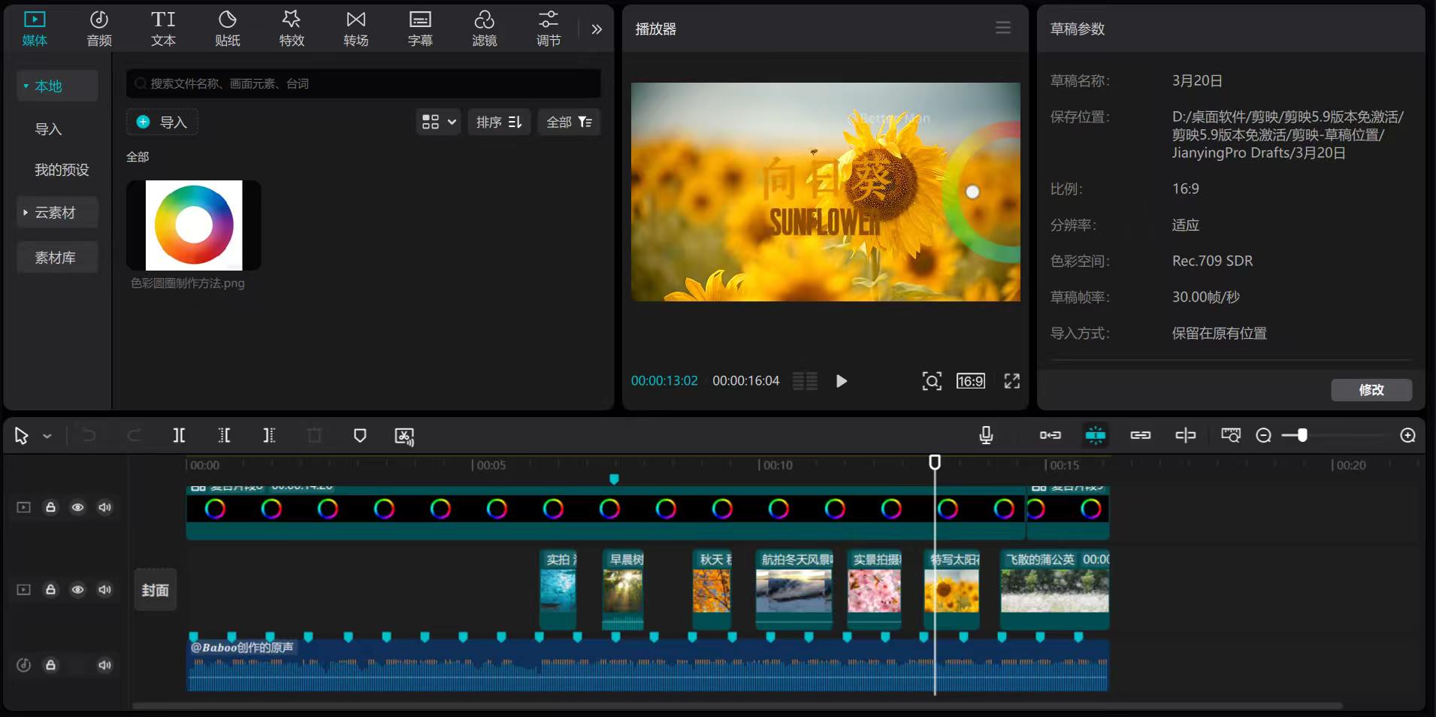Image resolution: width=1436 pixels, height=717 pixels.
Task: Click the player hamburger menu icon
Action: [1002, 29]
